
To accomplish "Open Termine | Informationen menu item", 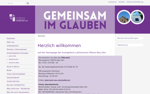I will [17, 49].
